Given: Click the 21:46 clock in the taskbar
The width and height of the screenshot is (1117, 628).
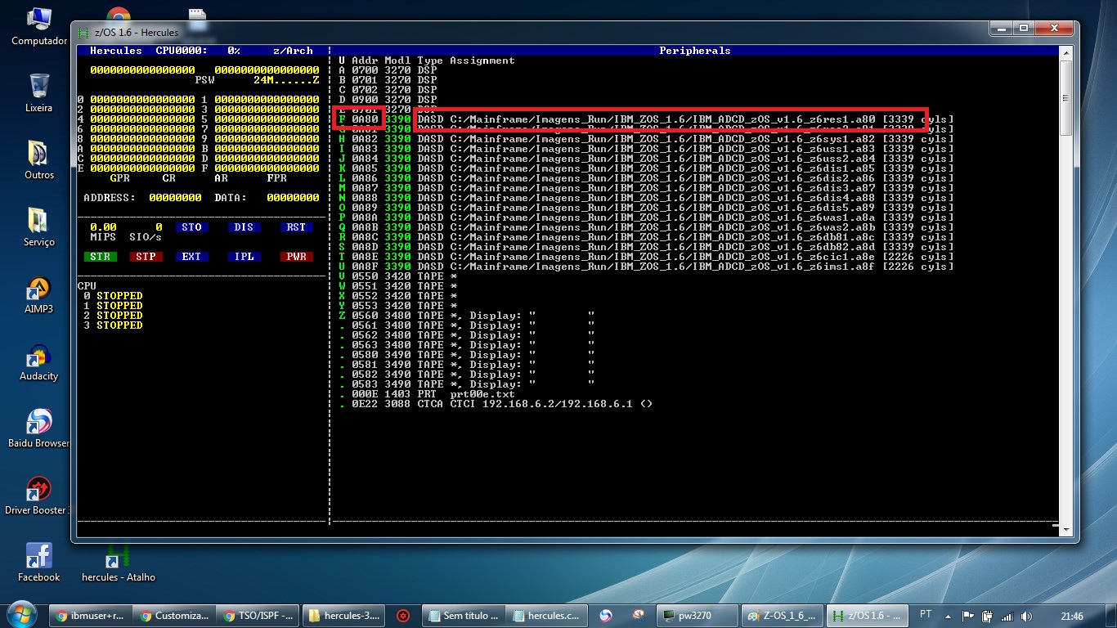Looking at the screenshot, I should (1072, 616).
